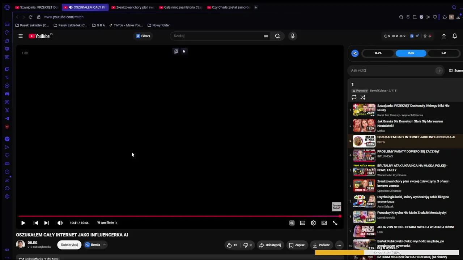
Task: Play the video
Action: click(x=23, y=223)
